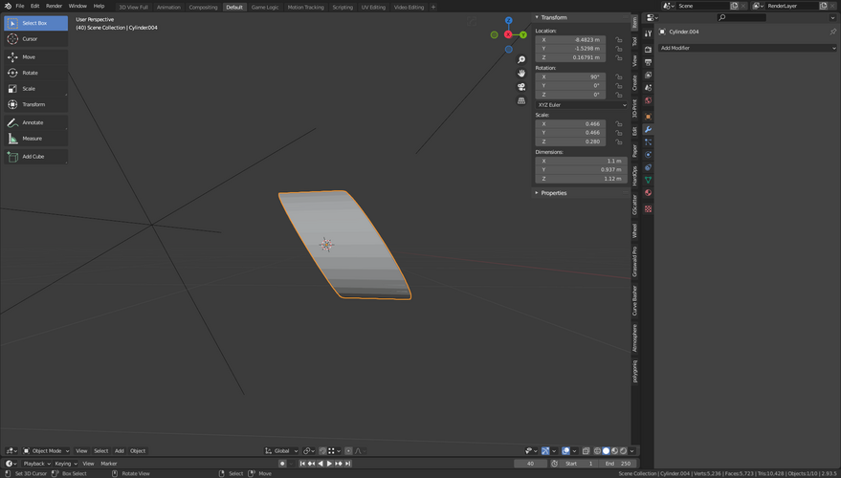The width and height of the screenshot is (841, 478).
Task: Open properties editor options dropdown arrow
Action: click(x=832, y=17)
